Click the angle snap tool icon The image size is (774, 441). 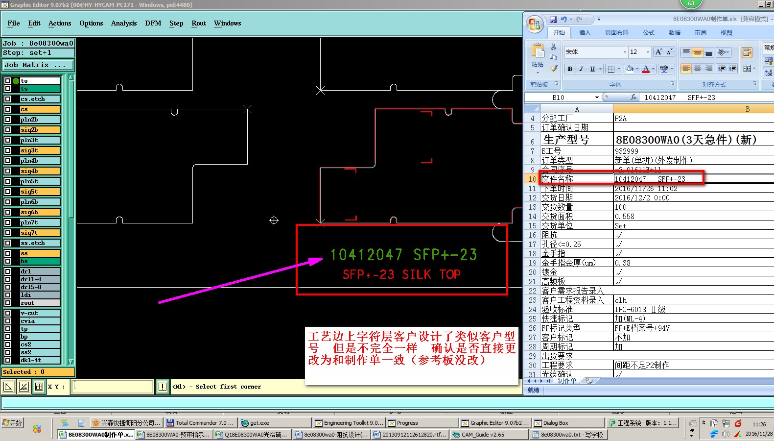[24, 387]
